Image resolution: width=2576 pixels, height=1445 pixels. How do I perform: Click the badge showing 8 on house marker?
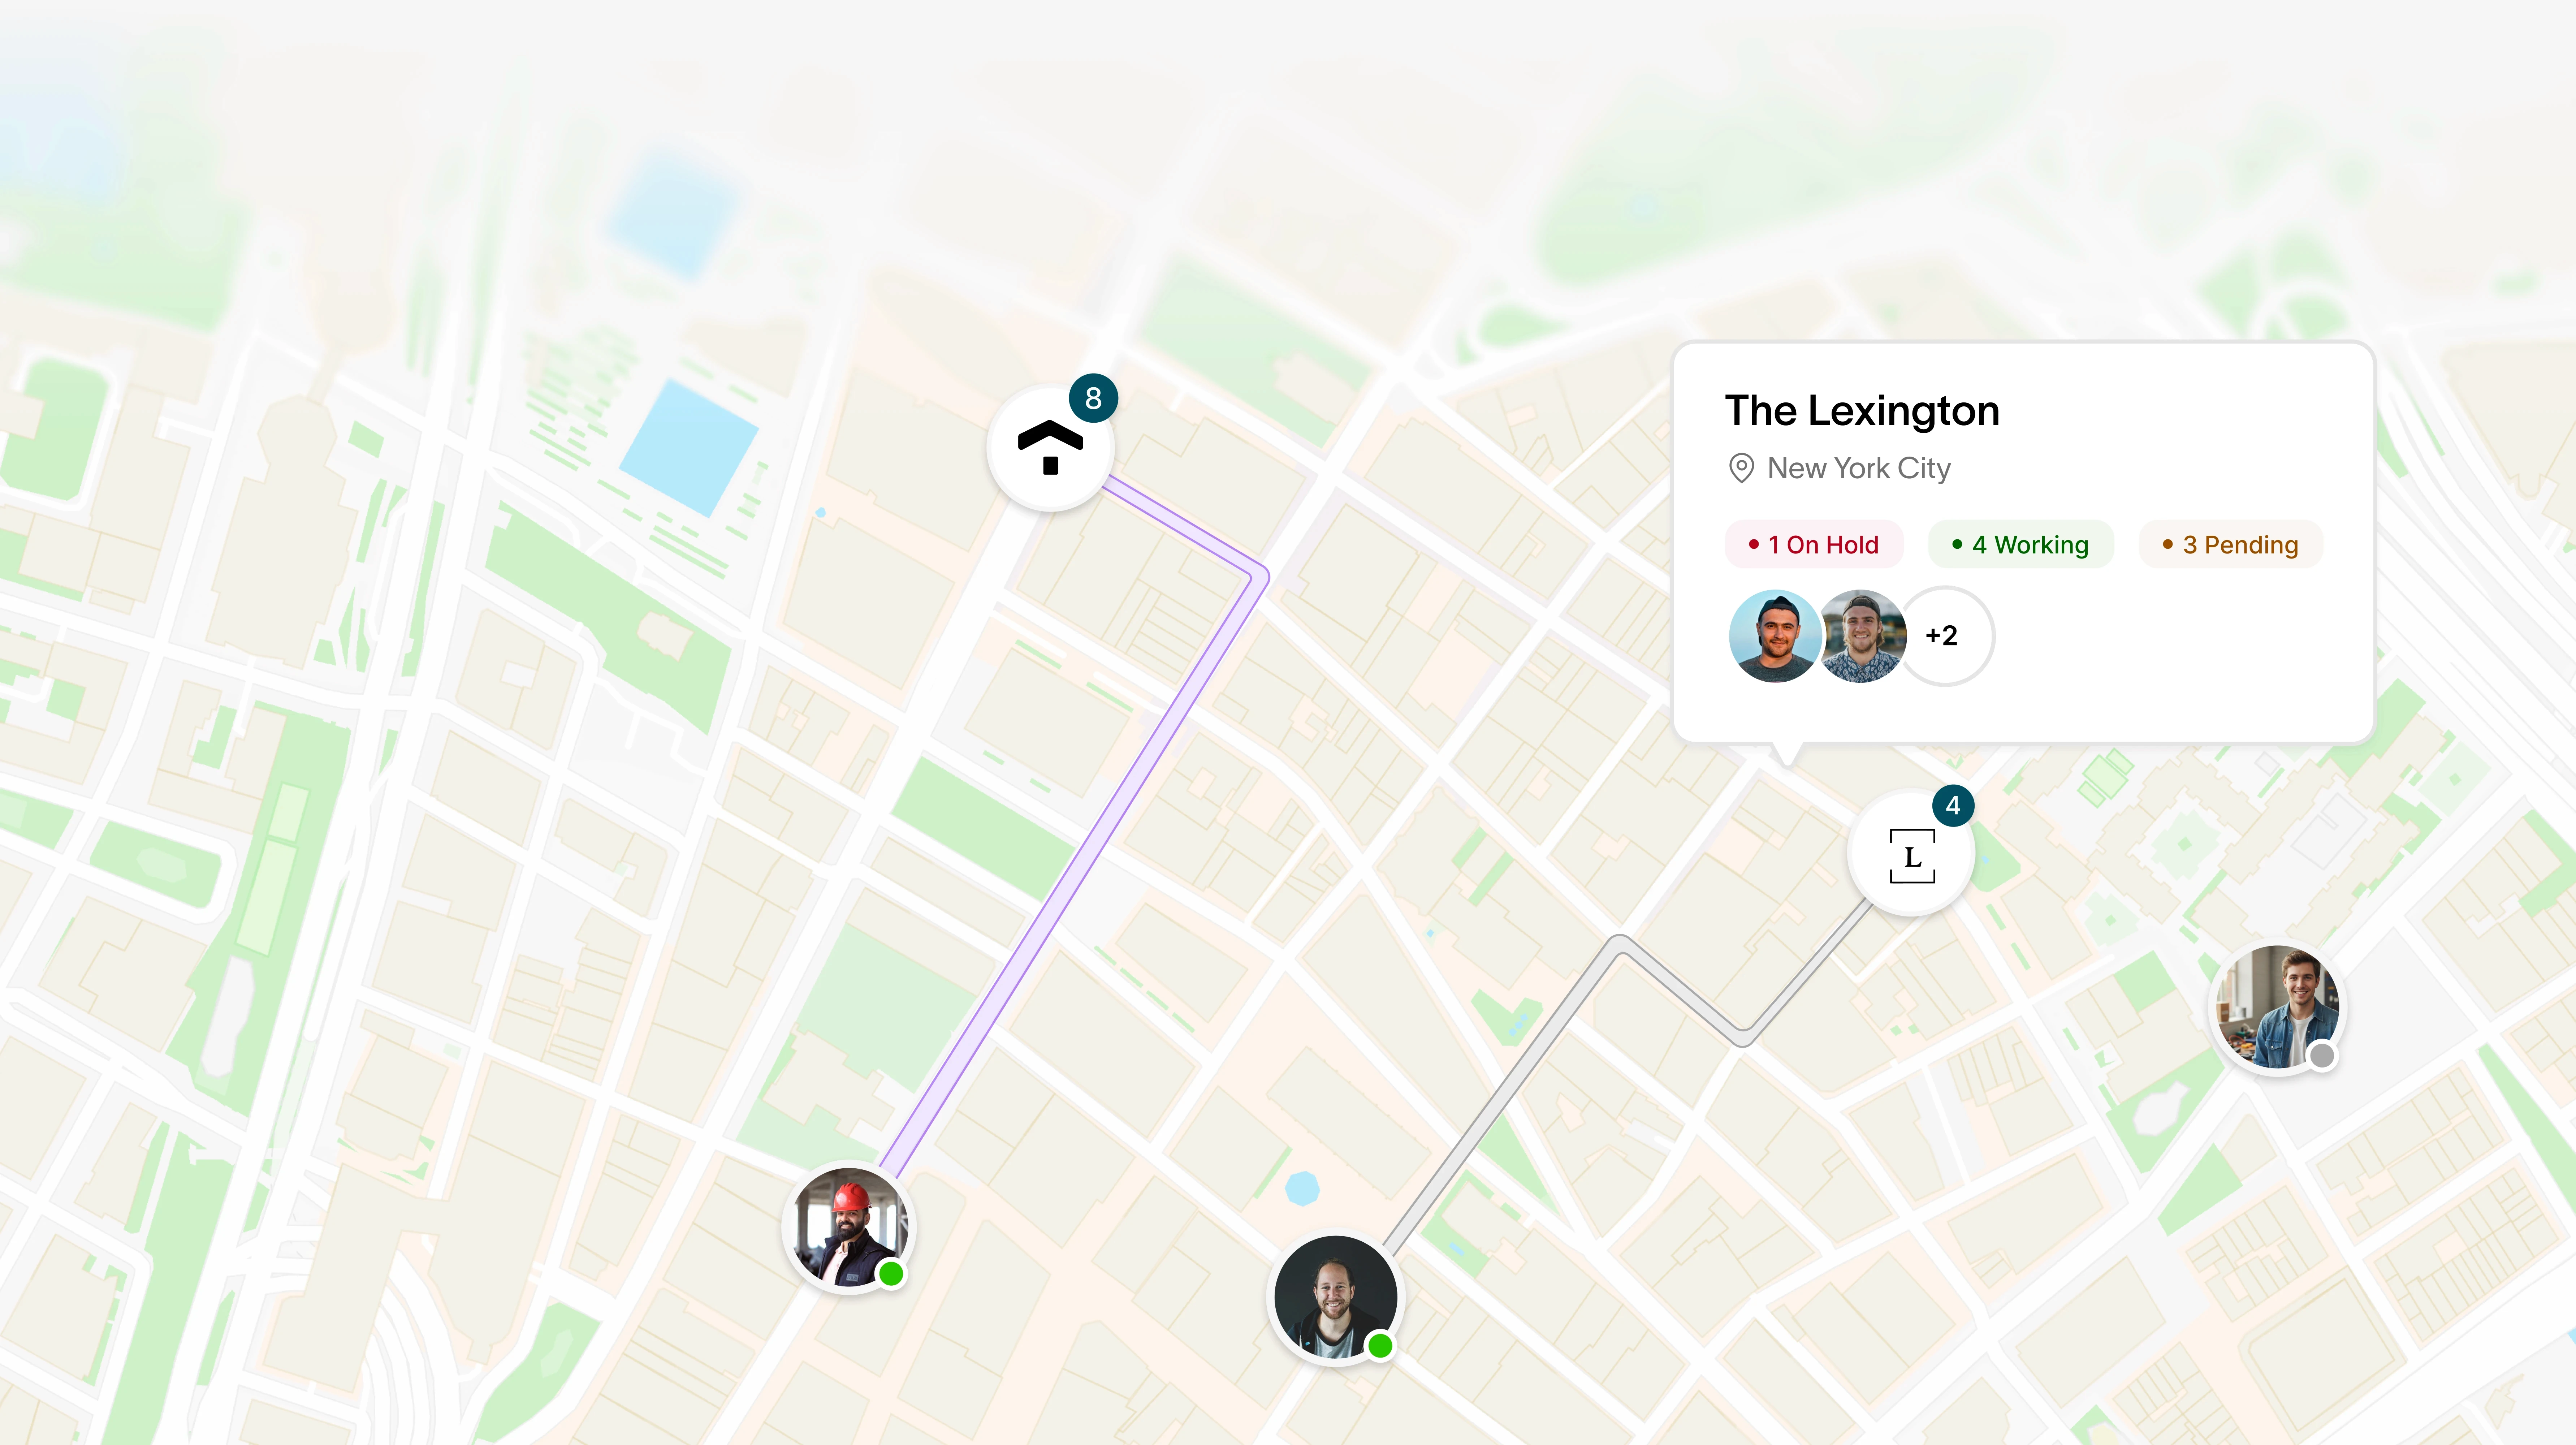click(x=1093, y=398)
